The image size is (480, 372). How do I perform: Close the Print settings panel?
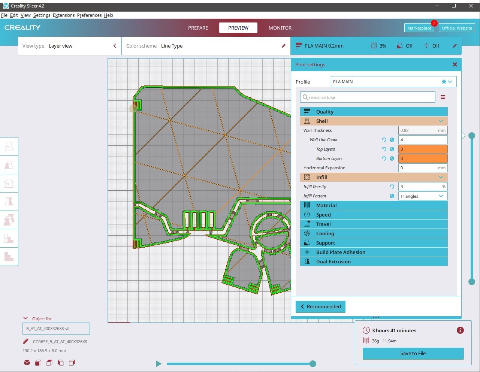tap(455, 64)
